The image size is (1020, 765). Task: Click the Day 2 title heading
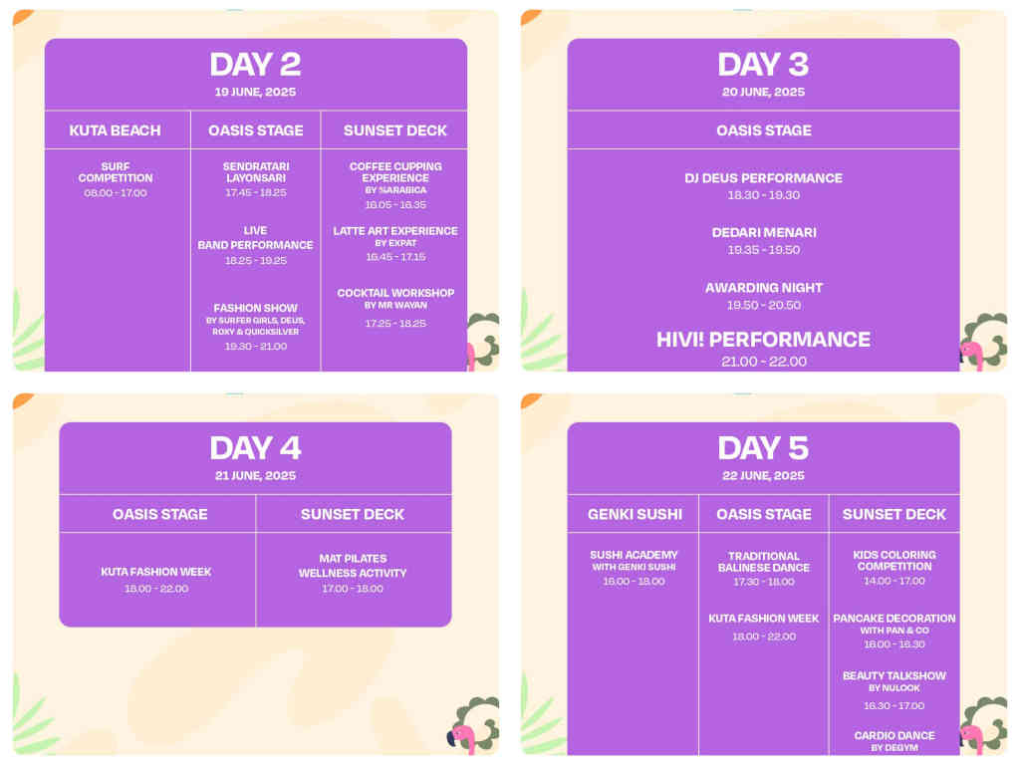255,65
